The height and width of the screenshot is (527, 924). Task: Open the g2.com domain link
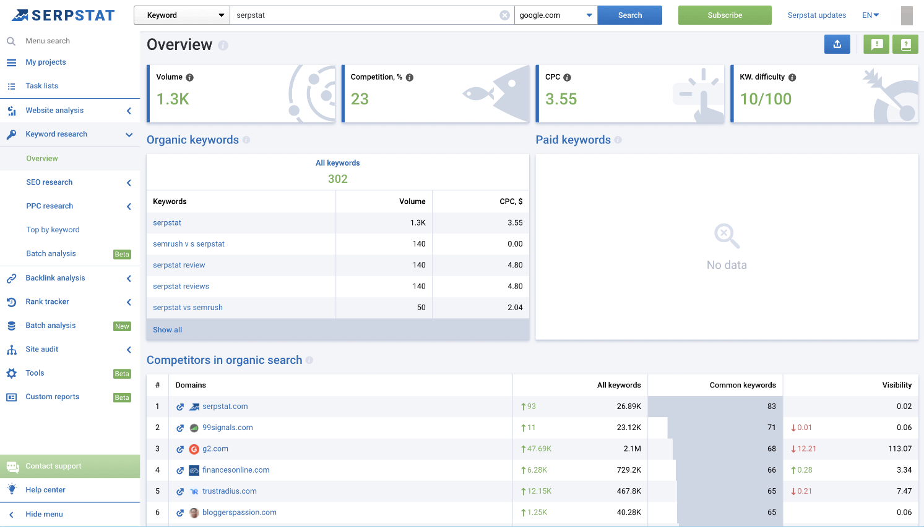(215, 449)
